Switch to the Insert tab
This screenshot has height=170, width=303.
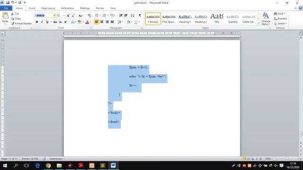pos(32,8)
